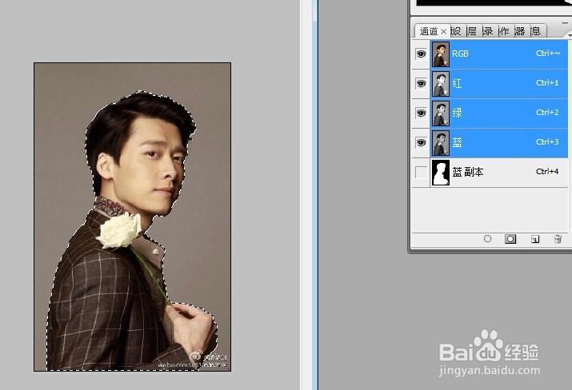This screenshot has width=572, height=390.
Task: Click the RGB channel name
Action: tap(460, 54)
